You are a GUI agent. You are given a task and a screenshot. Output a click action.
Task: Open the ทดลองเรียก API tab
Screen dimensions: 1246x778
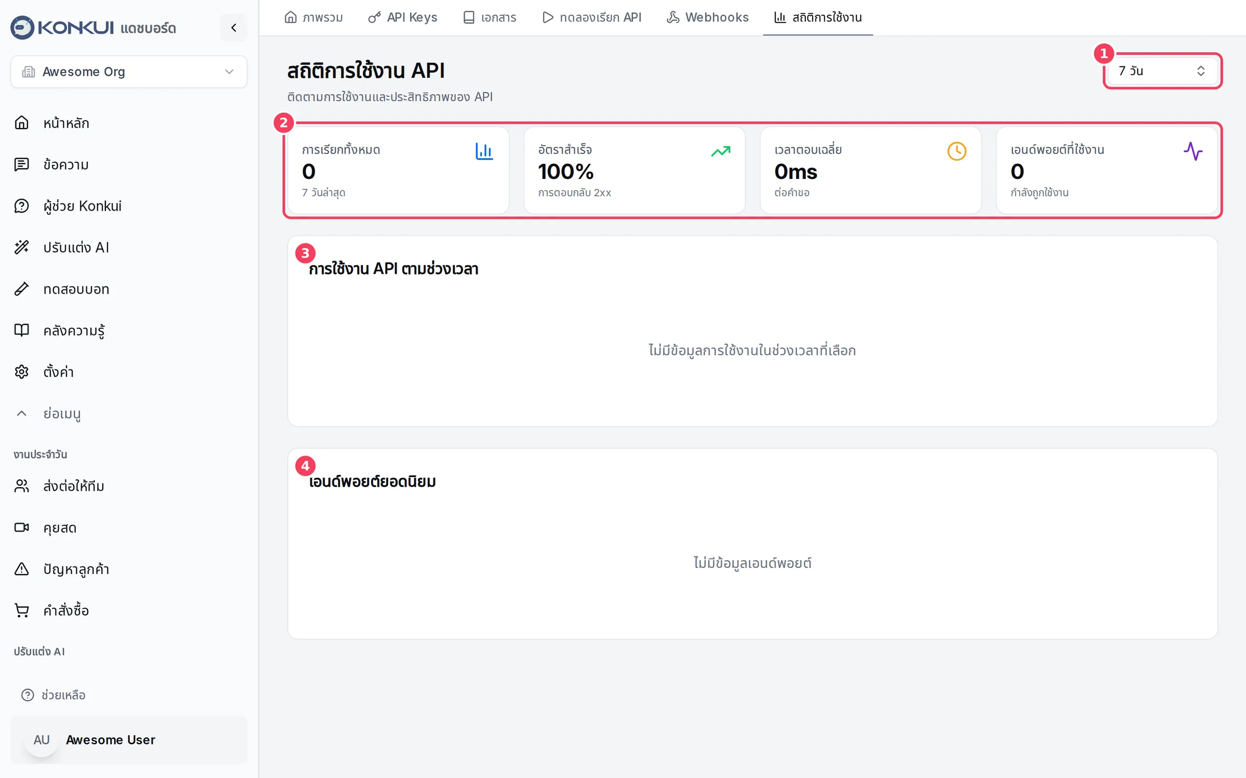click(x=592, y=18)
